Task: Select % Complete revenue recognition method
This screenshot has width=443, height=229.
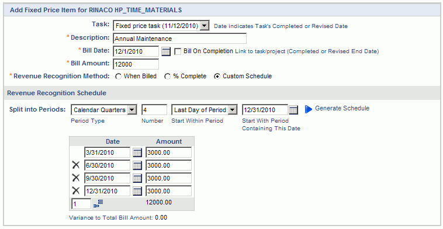Action: (168, 77)
